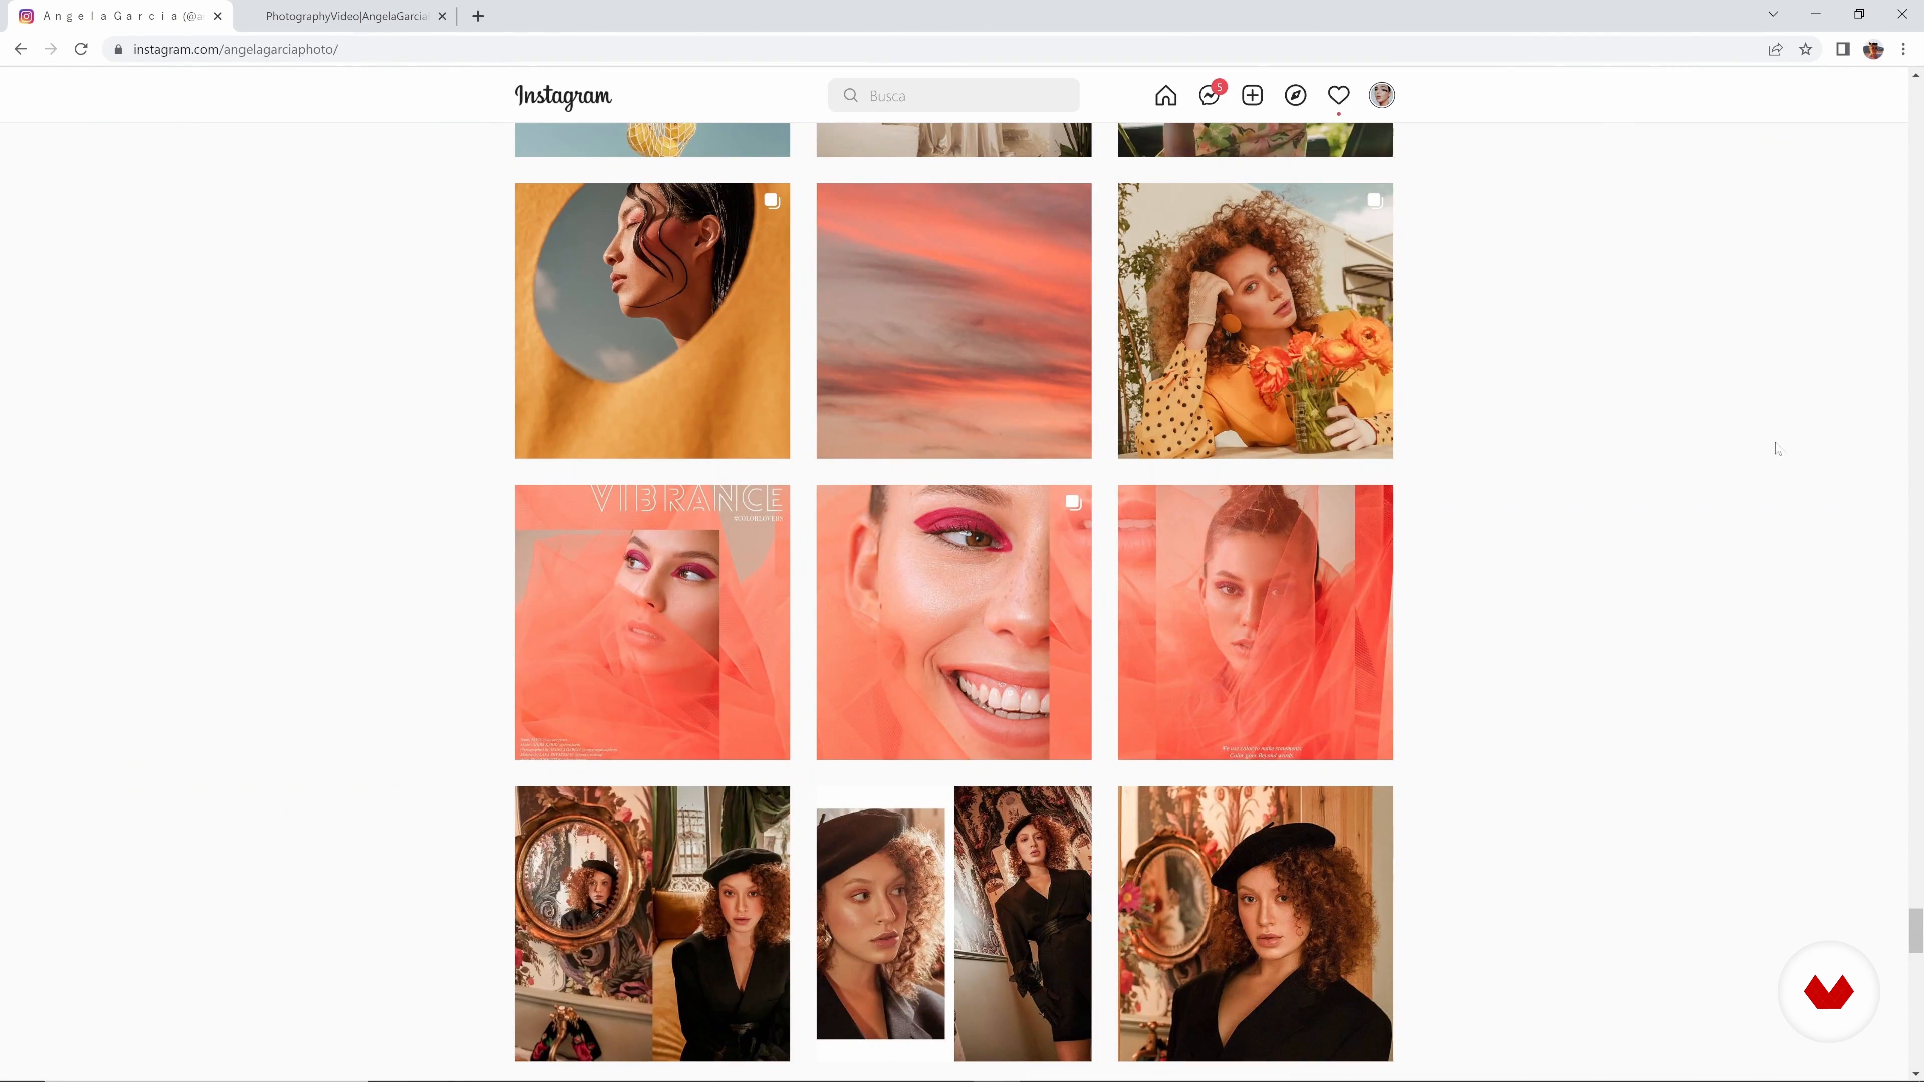Click the Instagram logo
The image size is (1924, 1082).
coord(562,96)
